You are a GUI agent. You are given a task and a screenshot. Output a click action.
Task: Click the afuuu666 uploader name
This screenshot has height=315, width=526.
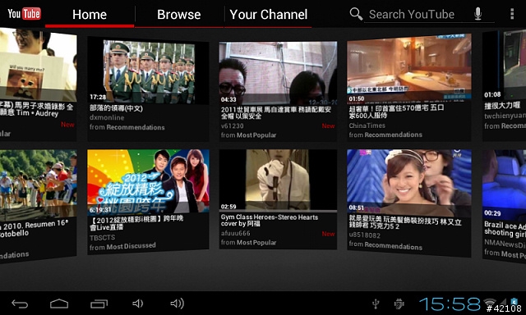click(x=236, y=233)
